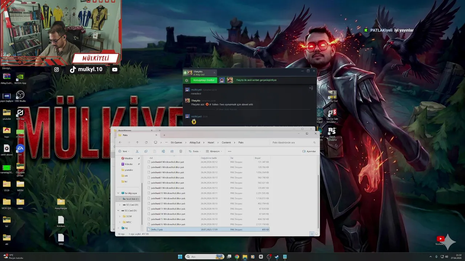This screenshot has width=465, height=261.
Task: Open the Yeni new item dropdown
Action: tap(123, 151)
